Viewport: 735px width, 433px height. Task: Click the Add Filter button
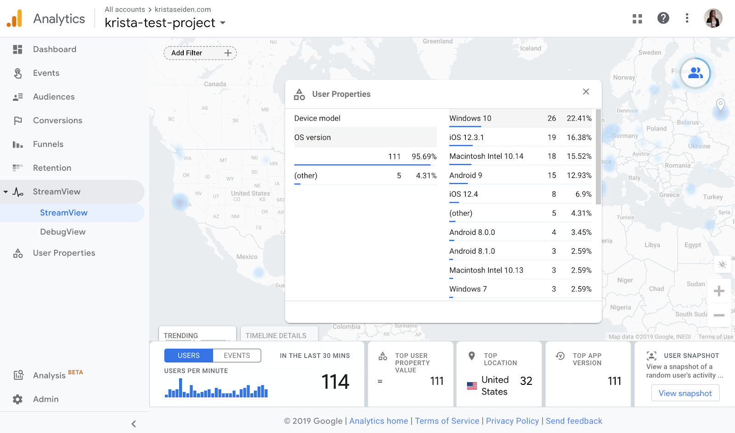[x=200, y=53]
